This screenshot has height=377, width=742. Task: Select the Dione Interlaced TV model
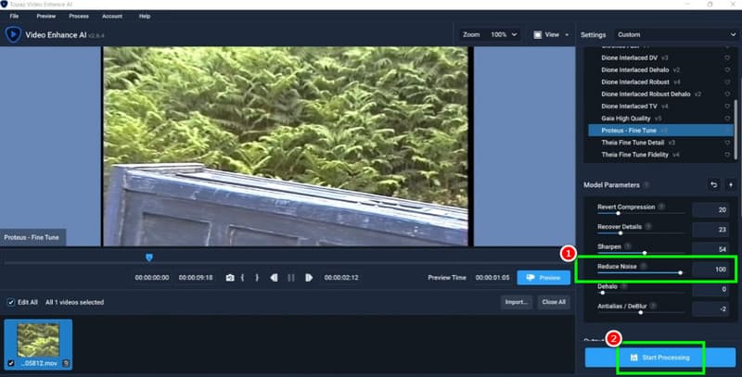[659, 107]
